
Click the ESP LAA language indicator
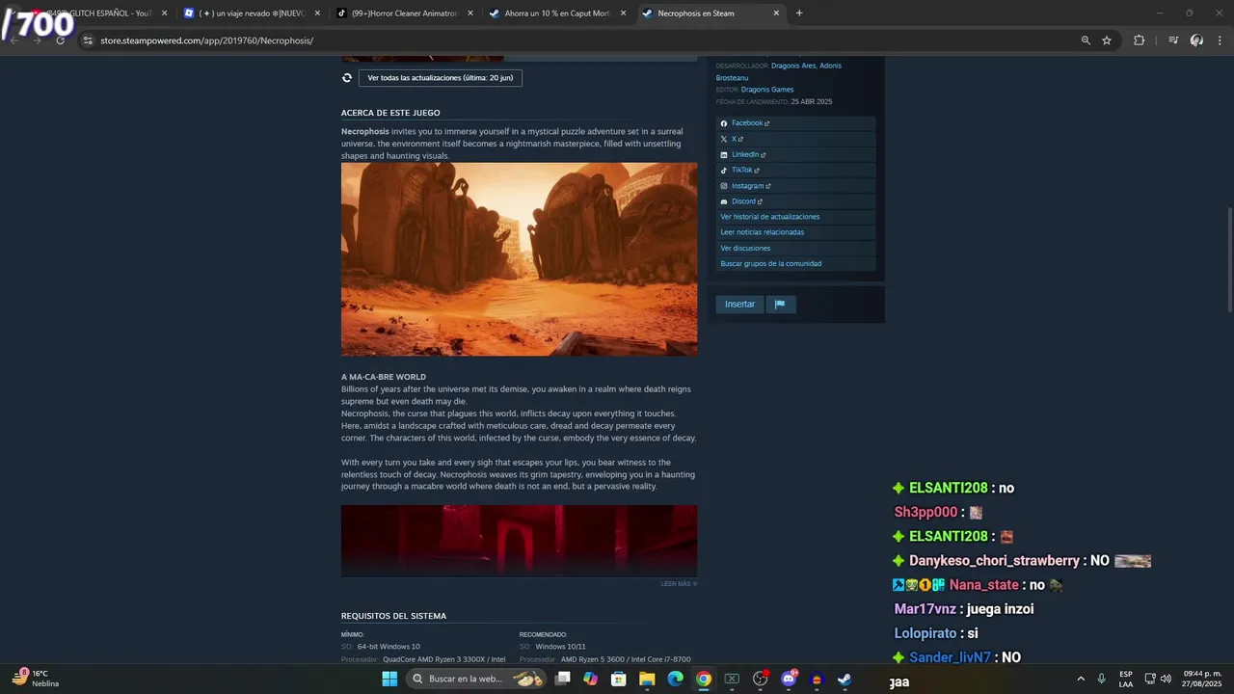click(x=1126, y=679)
